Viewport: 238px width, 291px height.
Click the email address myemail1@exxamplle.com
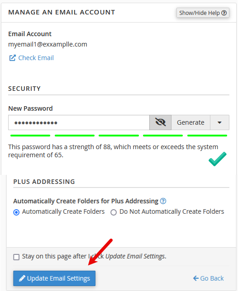pyautogui.click(x=48, y=44)
